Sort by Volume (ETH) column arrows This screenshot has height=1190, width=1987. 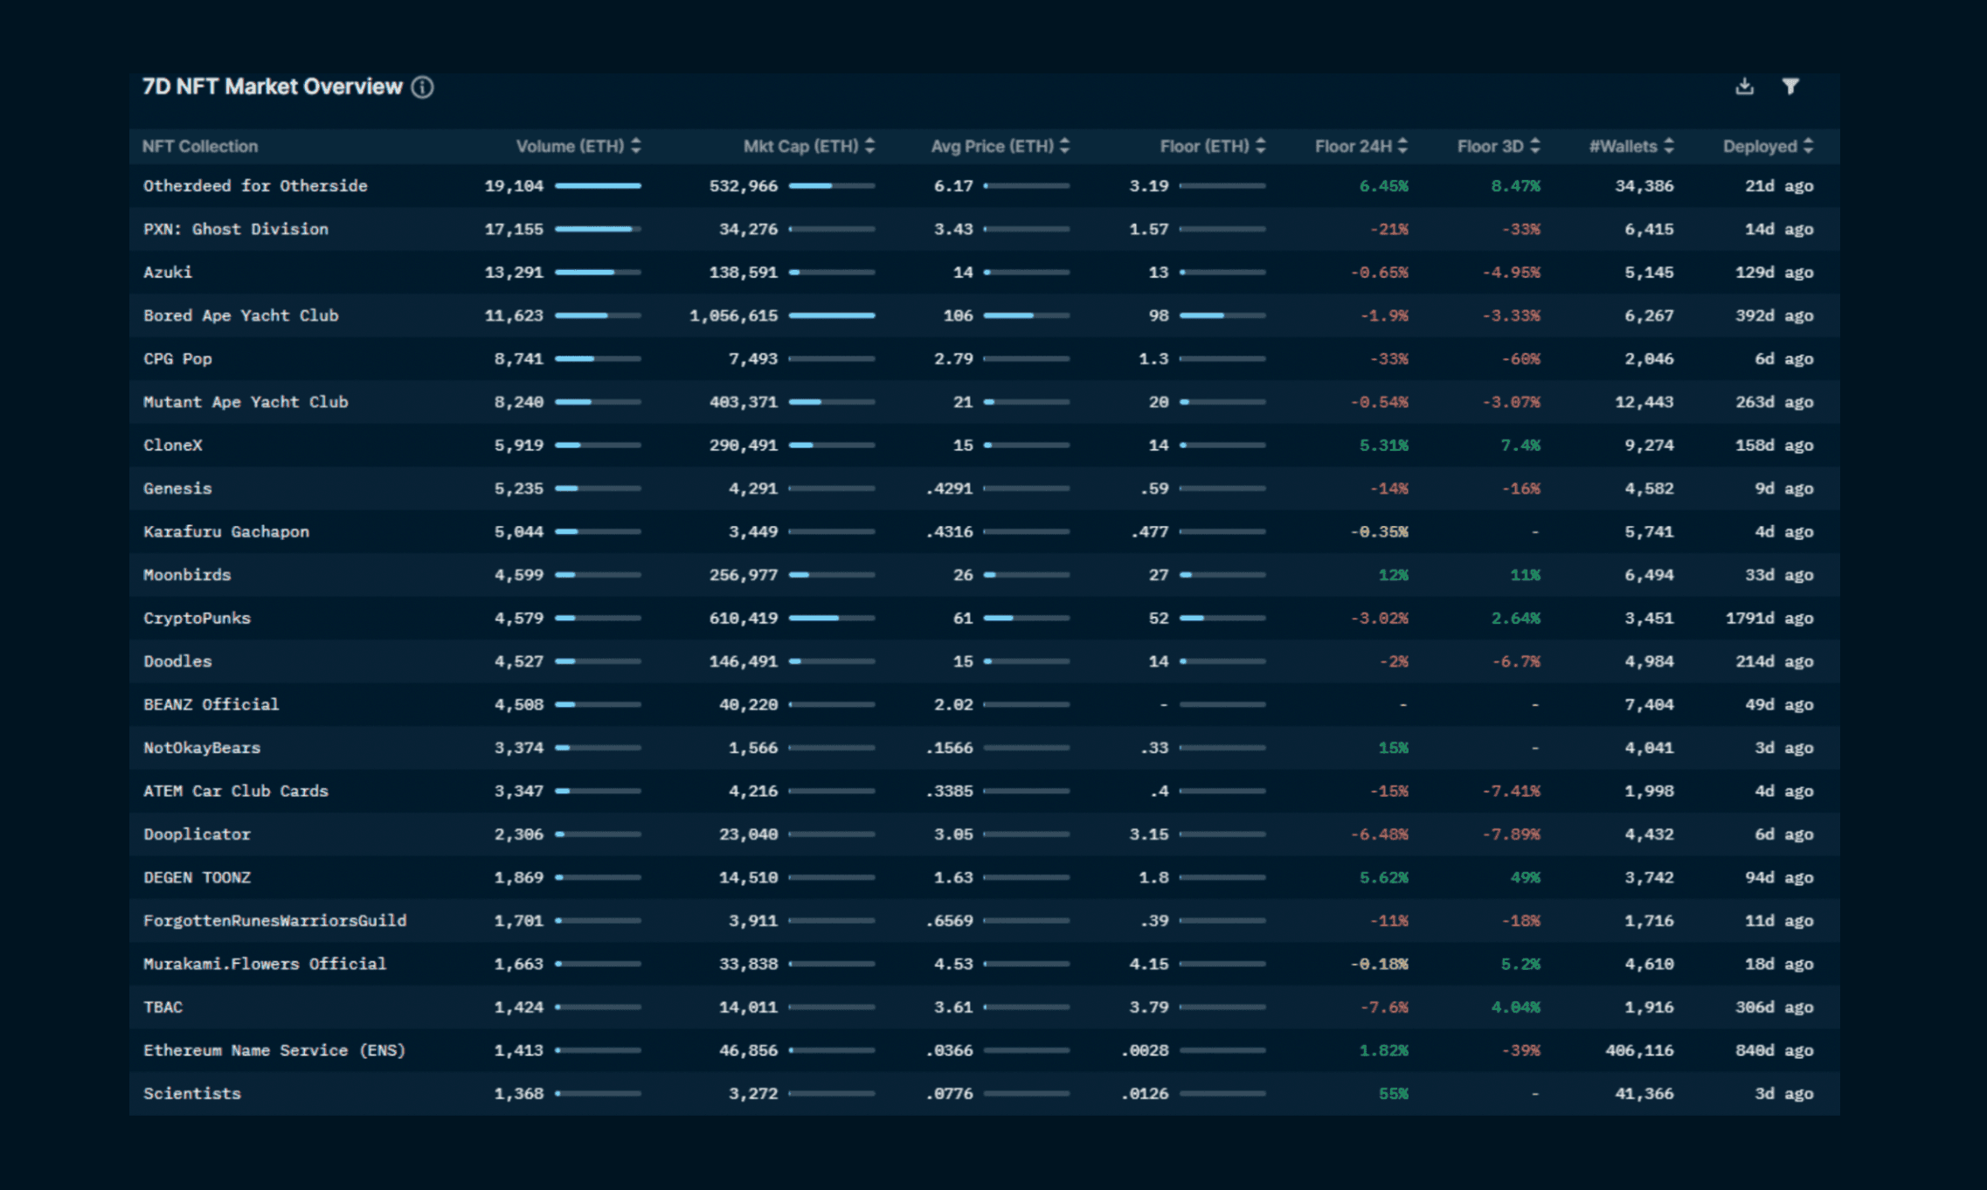tap(636, 146)
